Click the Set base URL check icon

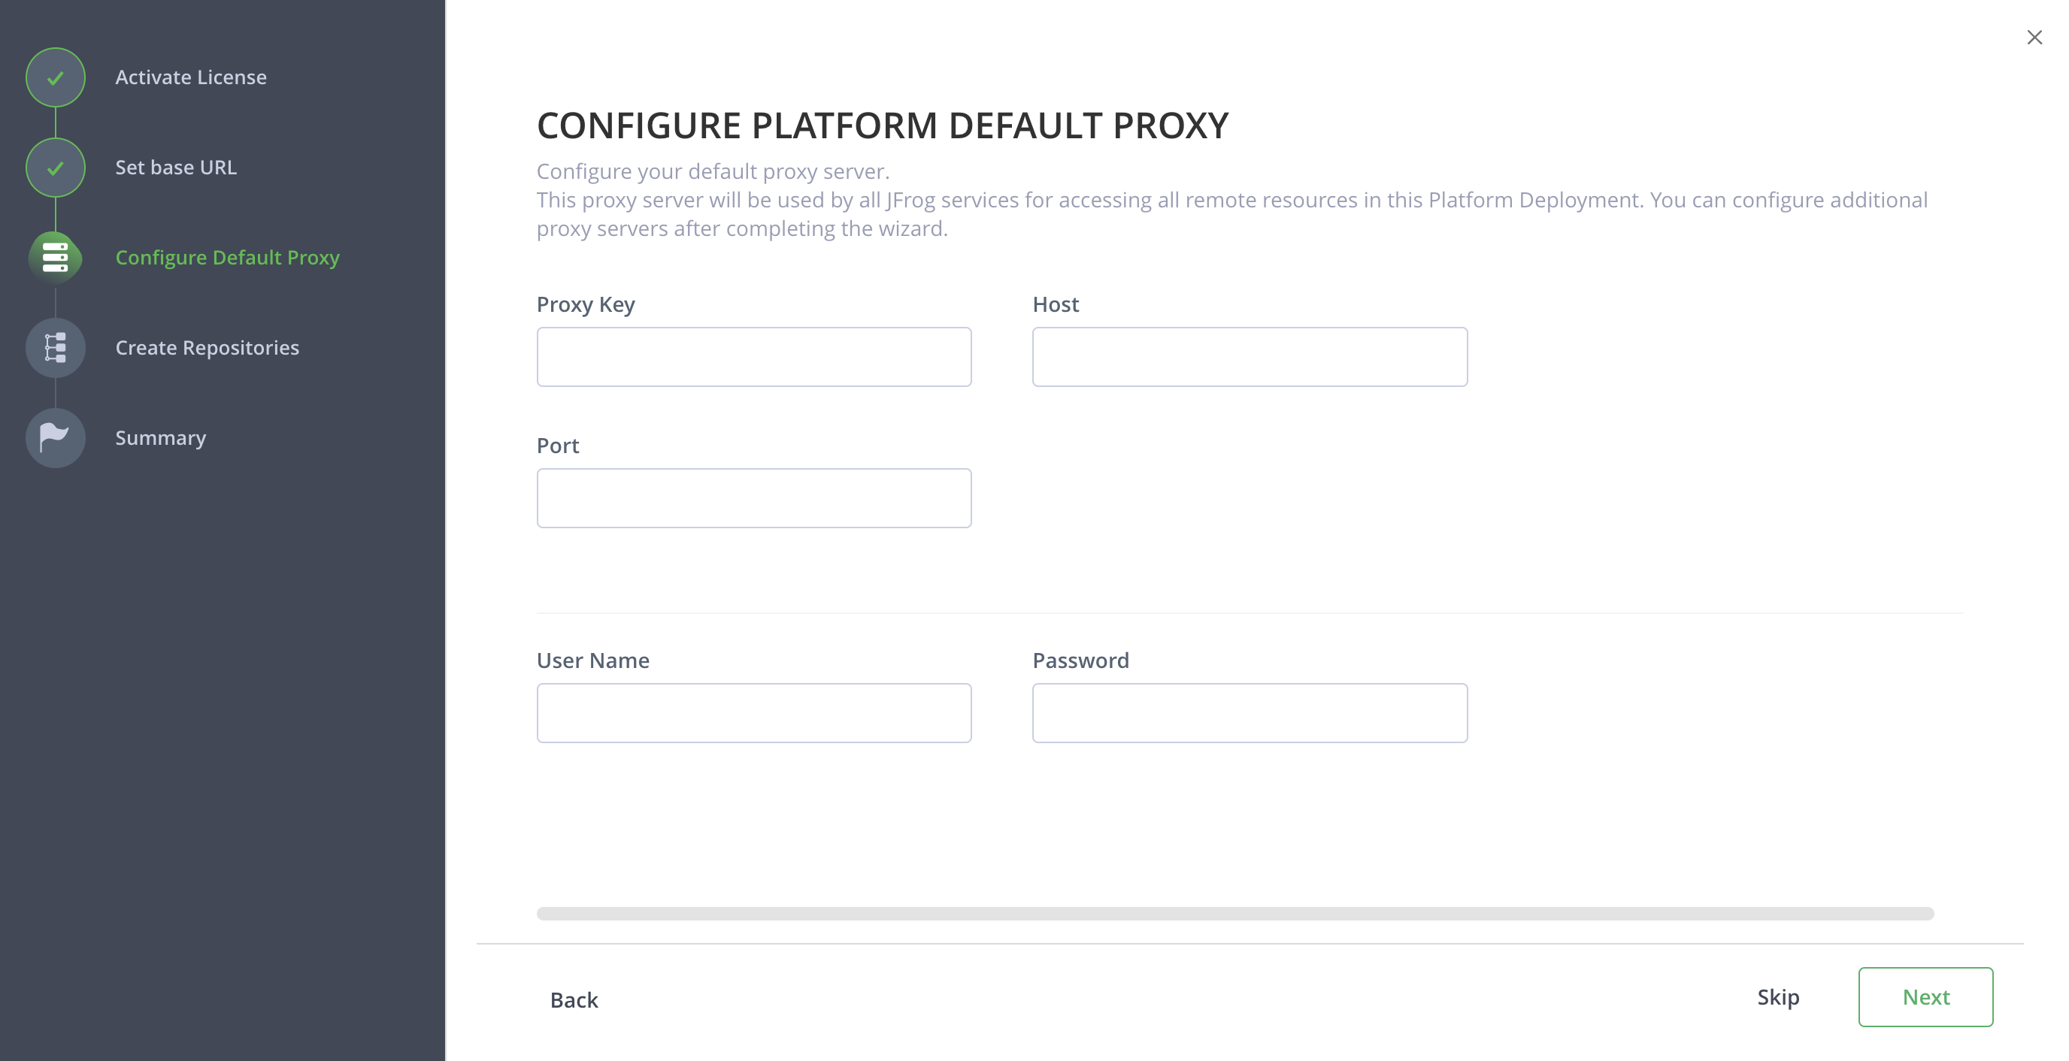[x=55, y=167]
